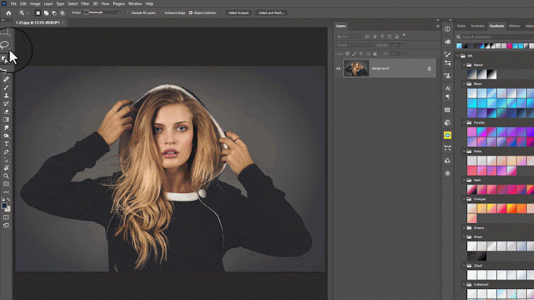Click the Search Gradients field

point(497,37)
